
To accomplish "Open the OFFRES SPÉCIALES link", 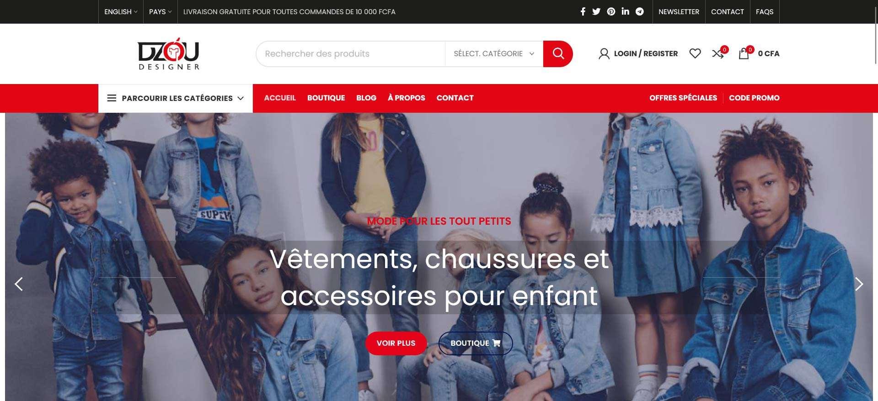I will click(683, 98).
